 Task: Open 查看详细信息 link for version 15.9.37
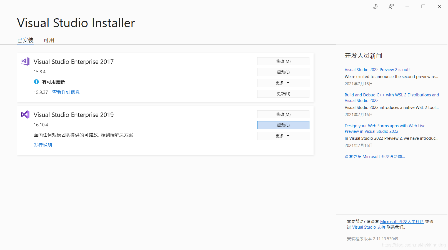coord(66,92)
